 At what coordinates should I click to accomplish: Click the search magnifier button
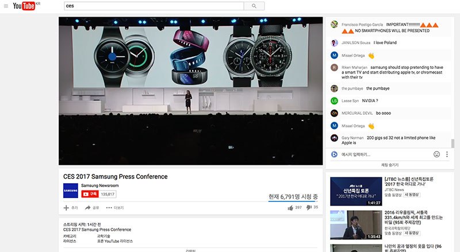[x=254, y=6]
